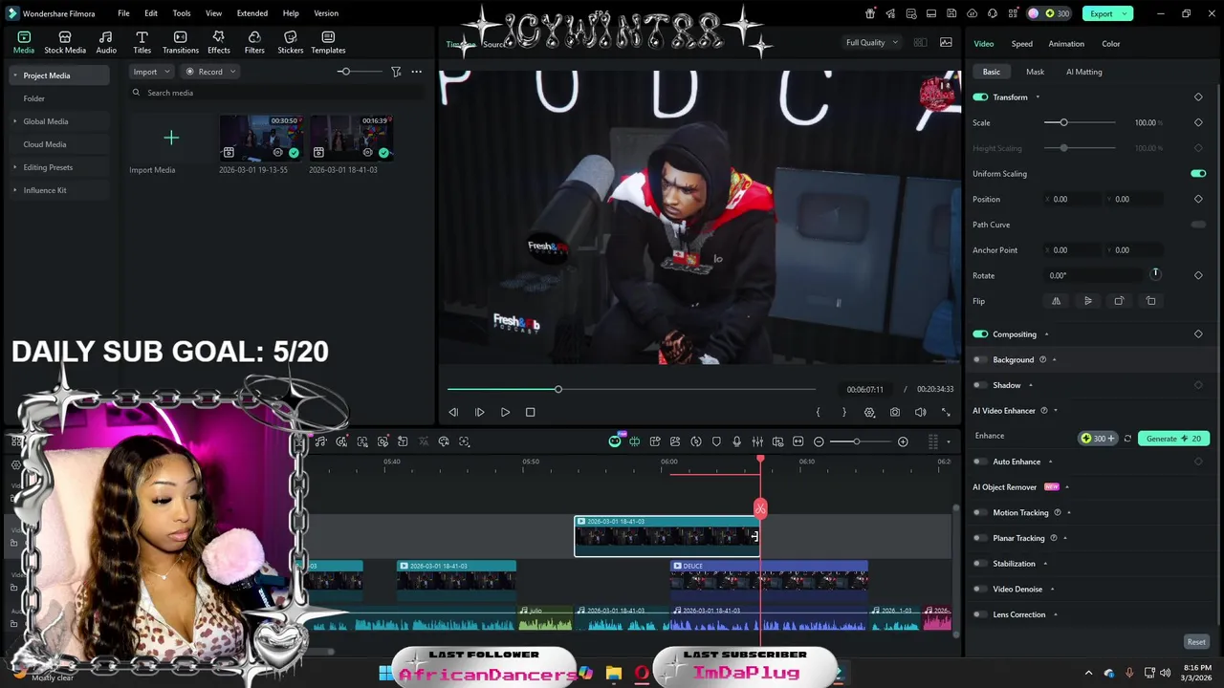Open the Import dropdown
This screenshot has height=688, width=1224.
151,72
